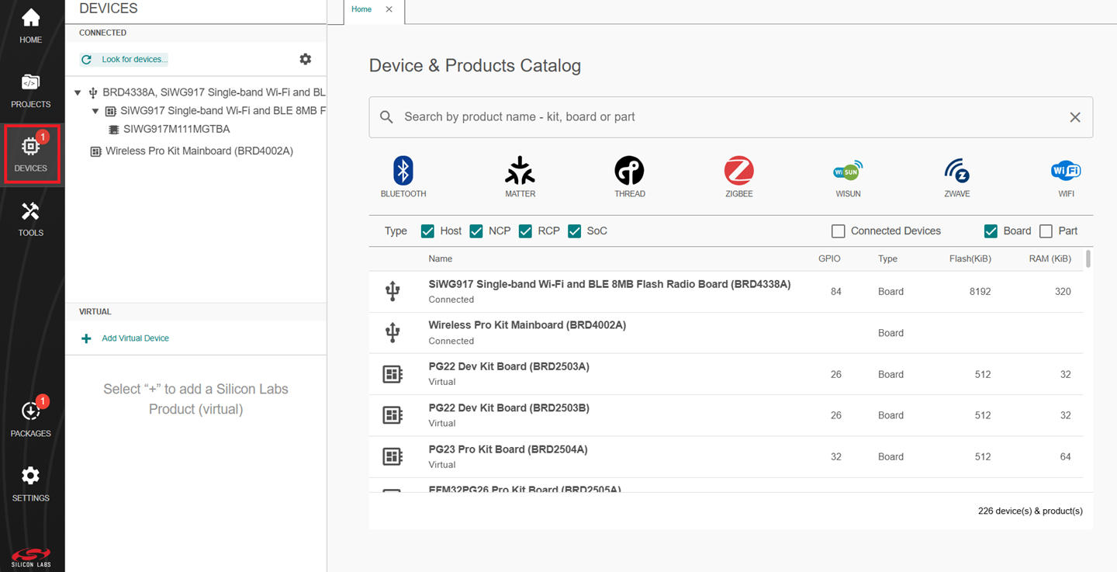Collapse the BRD4338A device tree node
Viewport: 1117px width, 572px height.
pyautogui.click(x=78, y=93)
